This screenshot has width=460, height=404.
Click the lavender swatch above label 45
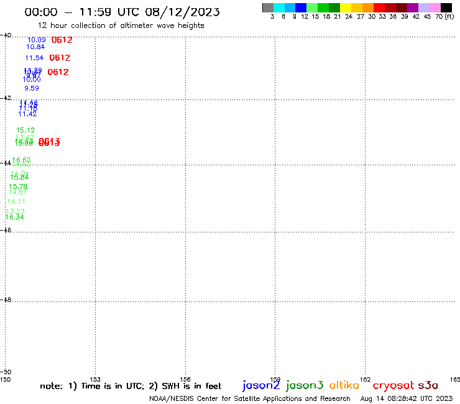(423, 7)
